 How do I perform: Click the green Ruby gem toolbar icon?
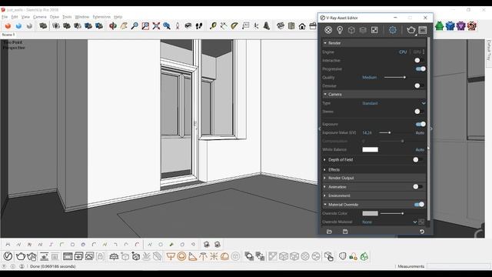[x=439, y=25]
